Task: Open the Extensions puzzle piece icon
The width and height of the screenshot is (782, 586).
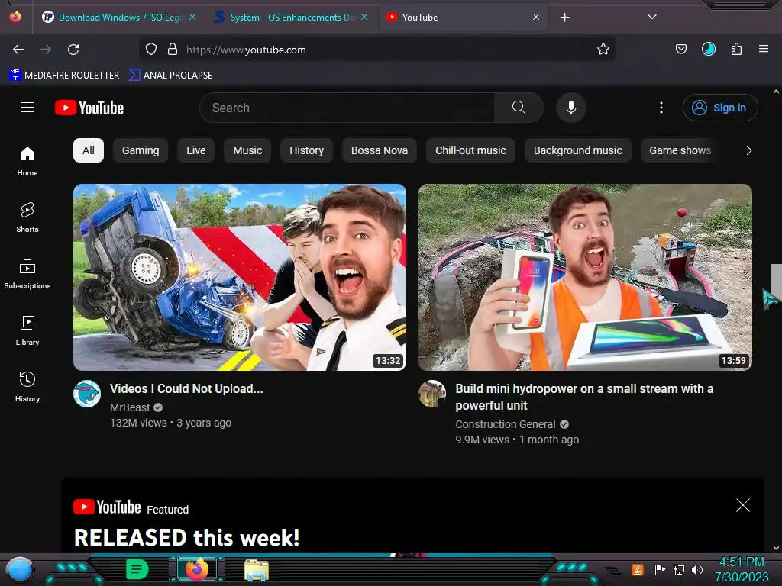Action: pos(736,50)
